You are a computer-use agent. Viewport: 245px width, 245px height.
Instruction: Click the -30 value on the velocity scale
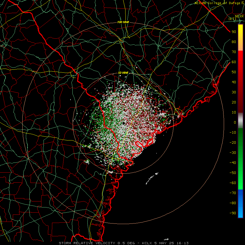233,153
